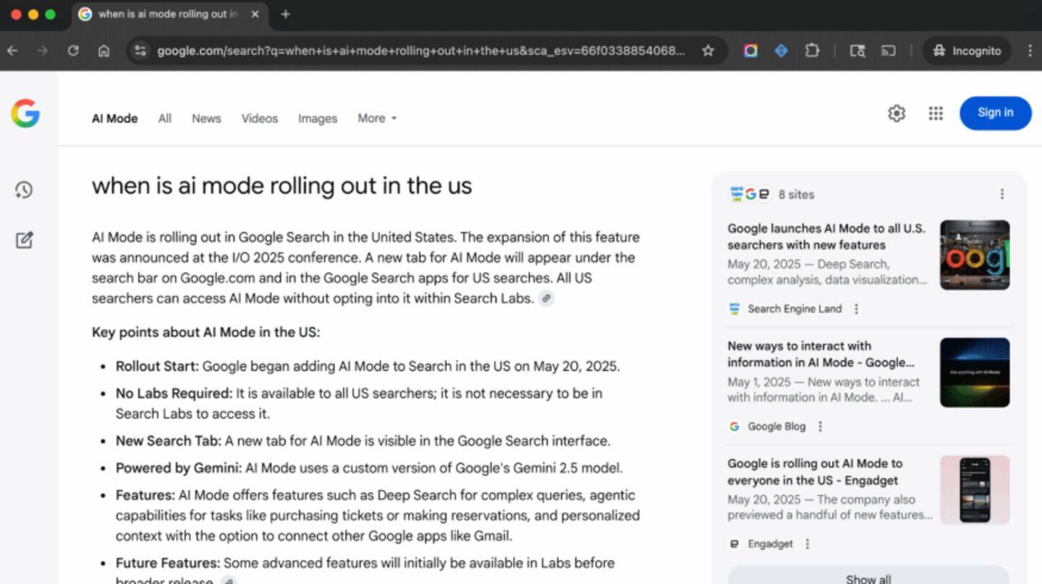Viewport: 1042px width, 584px height.
Task: Click the address bar URL
Action: (x=421, y=51)
